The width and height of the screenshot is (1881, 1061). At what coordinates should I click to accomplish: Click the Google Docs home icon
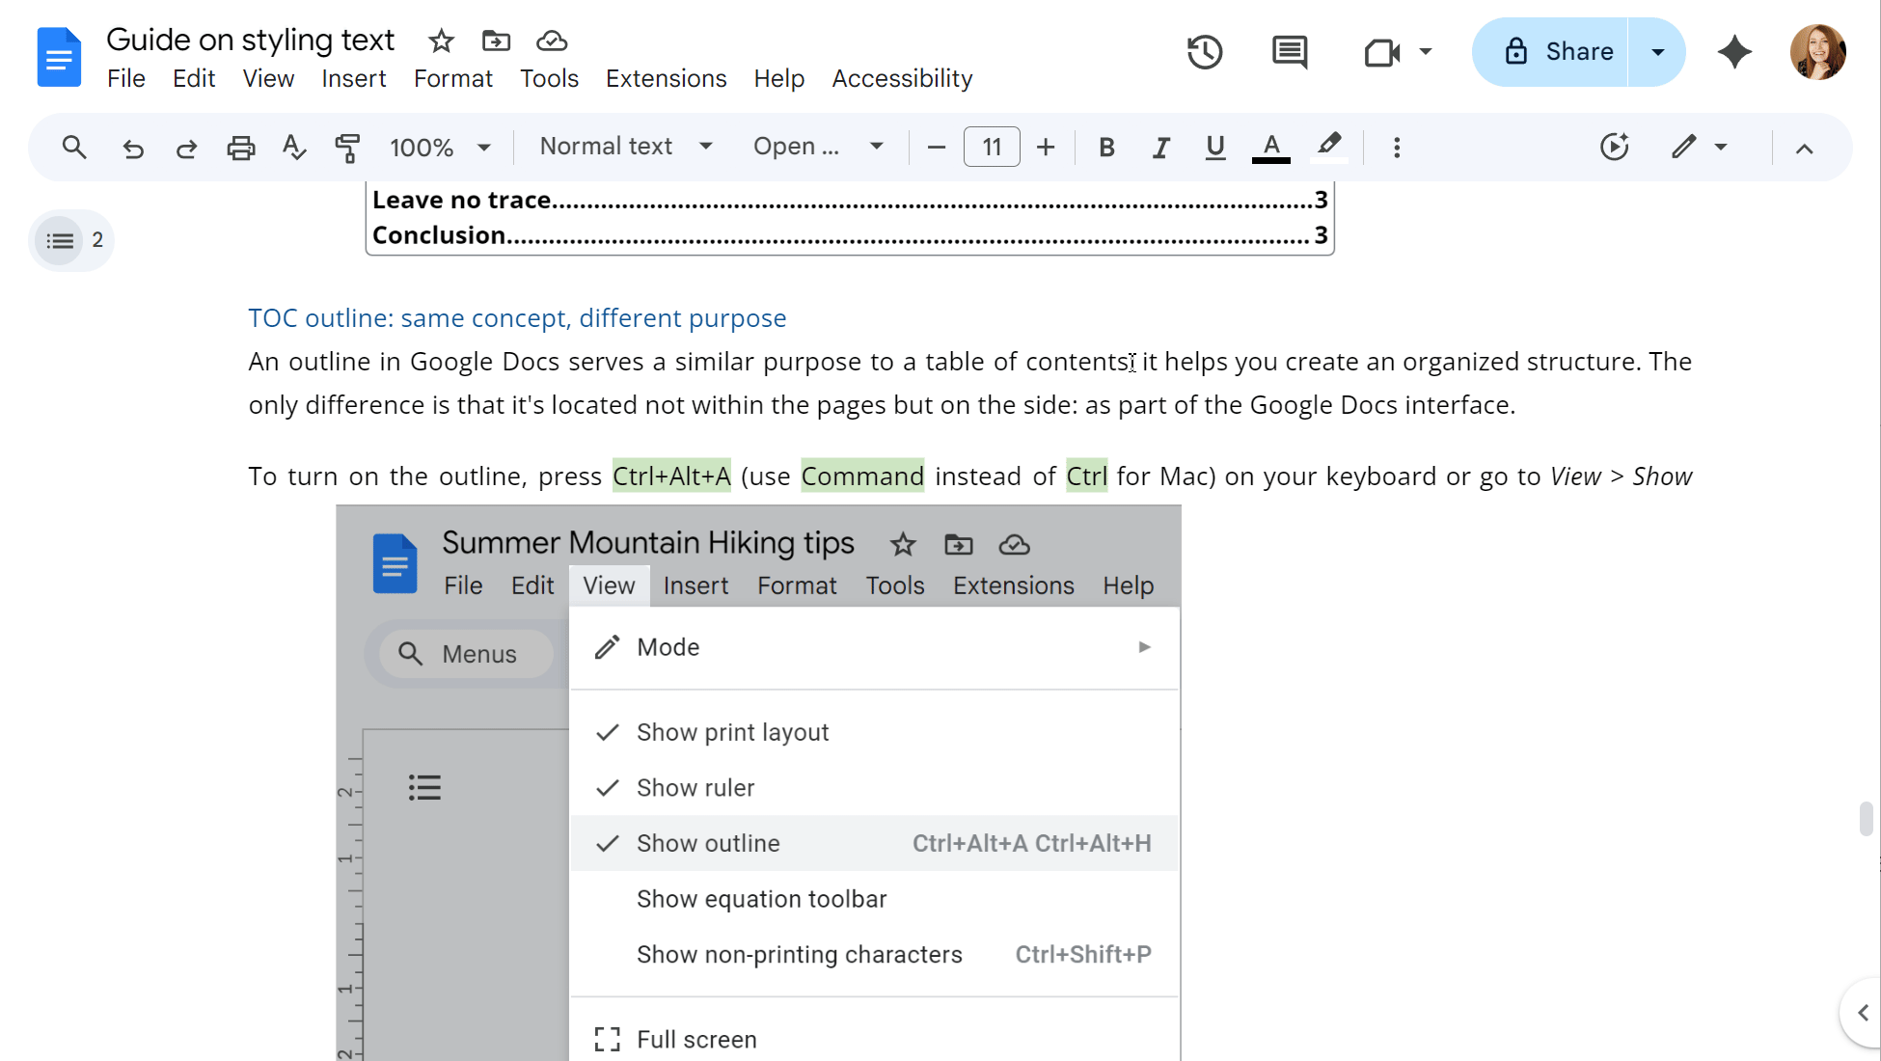(x=59, y=58)
